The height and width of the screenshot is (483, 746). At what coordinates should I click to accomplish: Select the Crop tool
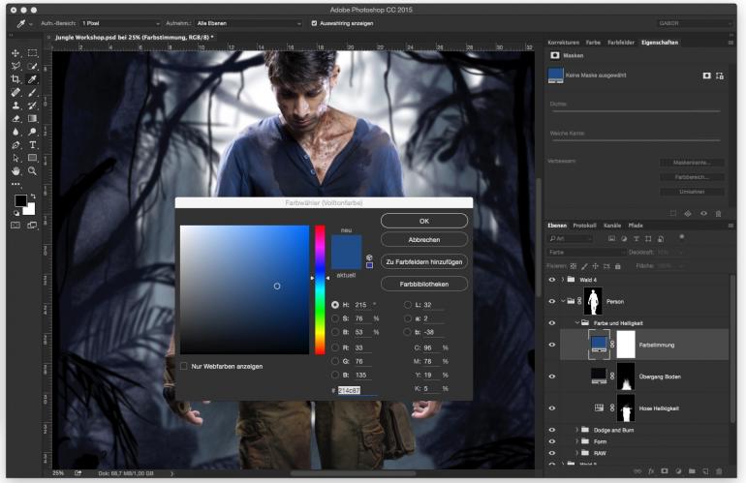tap(16, 79)
